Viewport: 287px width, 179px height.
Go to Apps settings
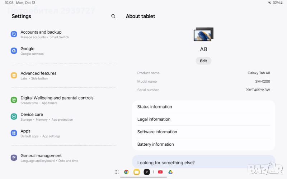pos(25,133)
